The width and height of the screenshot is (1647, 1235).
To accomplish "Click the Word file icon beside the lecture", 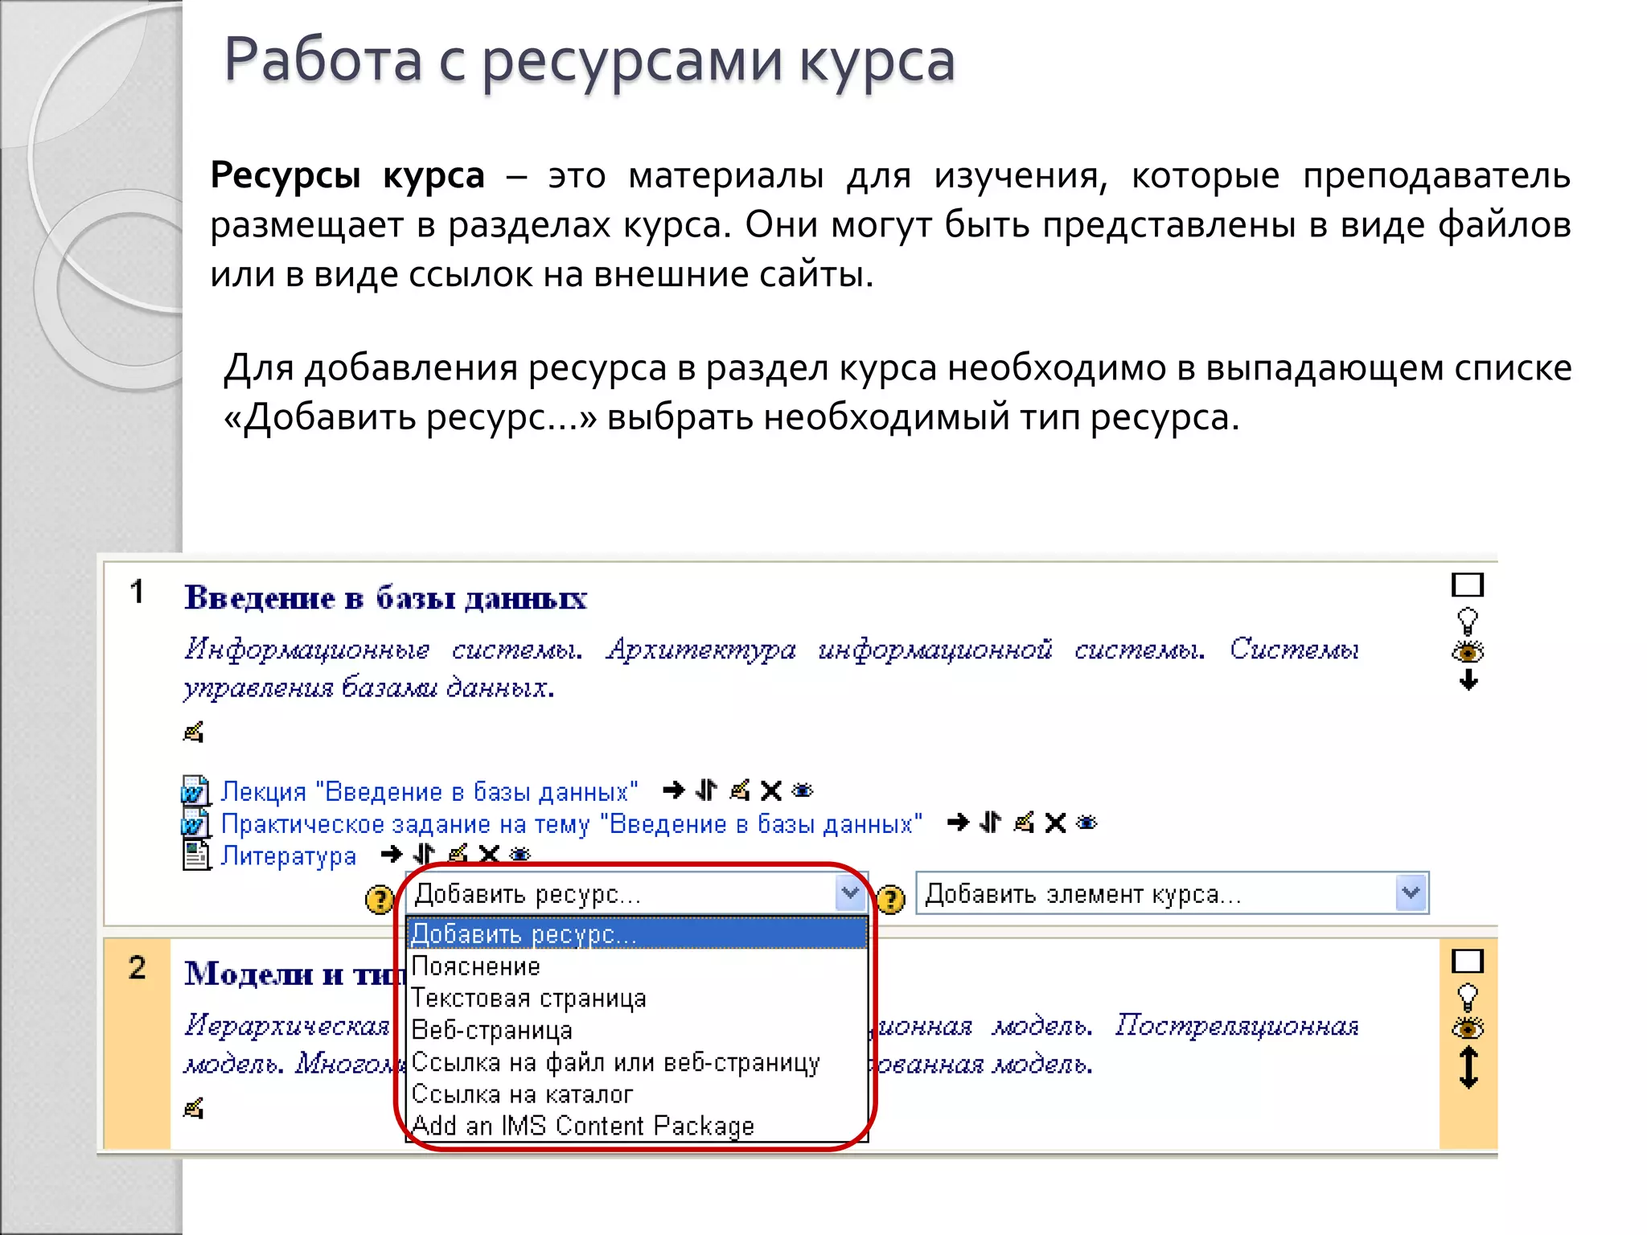I will [x=195, y=791].
